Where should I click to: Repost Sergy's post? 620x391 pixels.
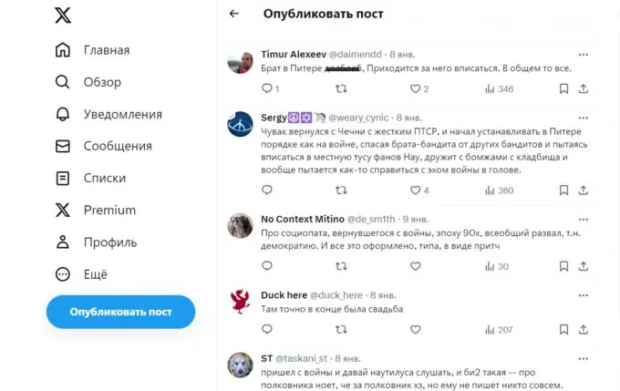pos(341,190)
